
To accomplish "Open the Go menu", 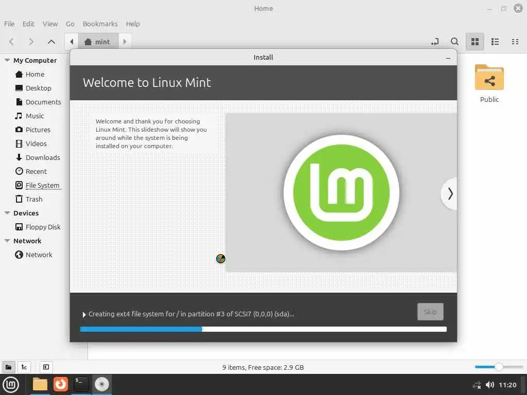I will 70,24.
